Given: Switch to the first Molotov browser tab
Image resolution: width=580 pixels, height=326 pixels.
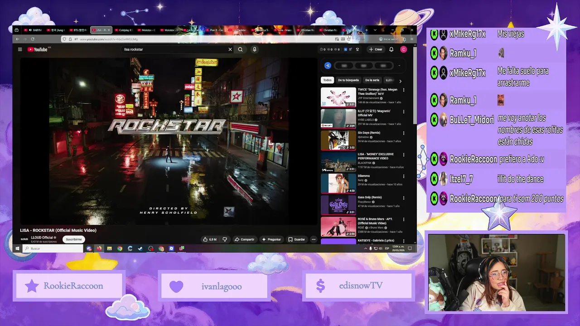Looking at the screenshot, I should (146, 30).
